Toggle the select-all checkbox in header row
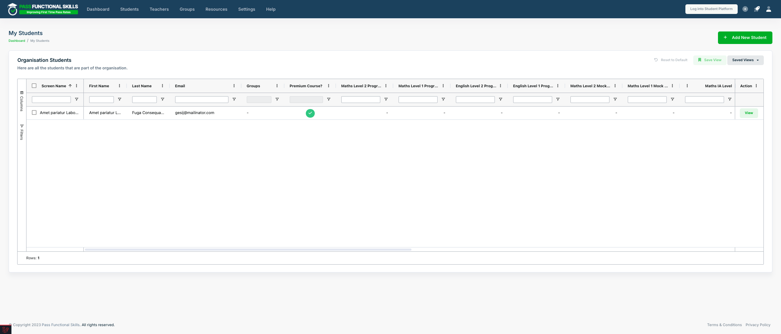Screen dimensions: 781x334 tap(34, 86)
